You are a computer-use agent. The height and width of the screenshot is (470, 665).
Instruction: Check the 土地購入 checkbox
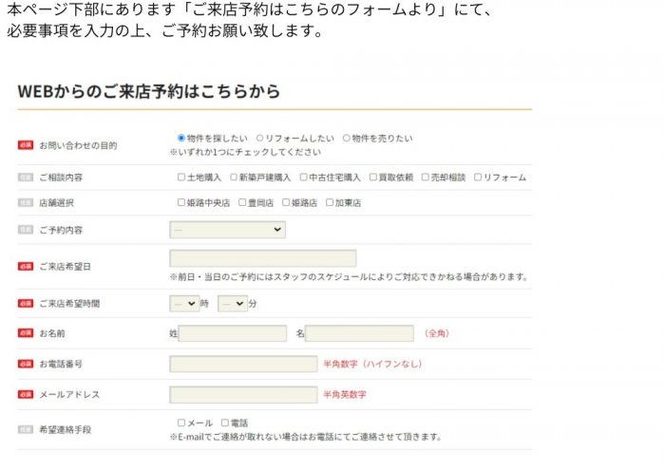click(181, 178)
